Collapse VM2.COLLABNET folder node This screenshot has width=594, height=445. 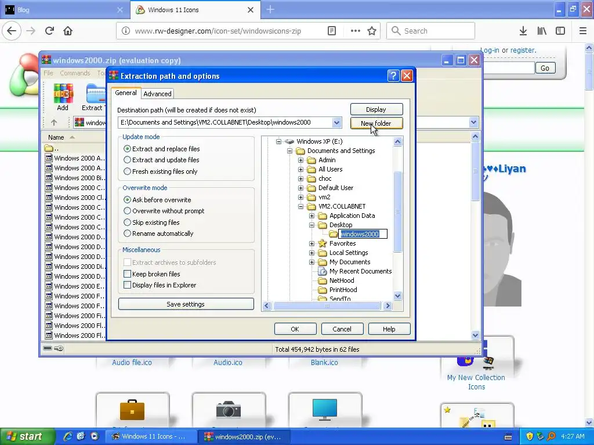[301, 206]
